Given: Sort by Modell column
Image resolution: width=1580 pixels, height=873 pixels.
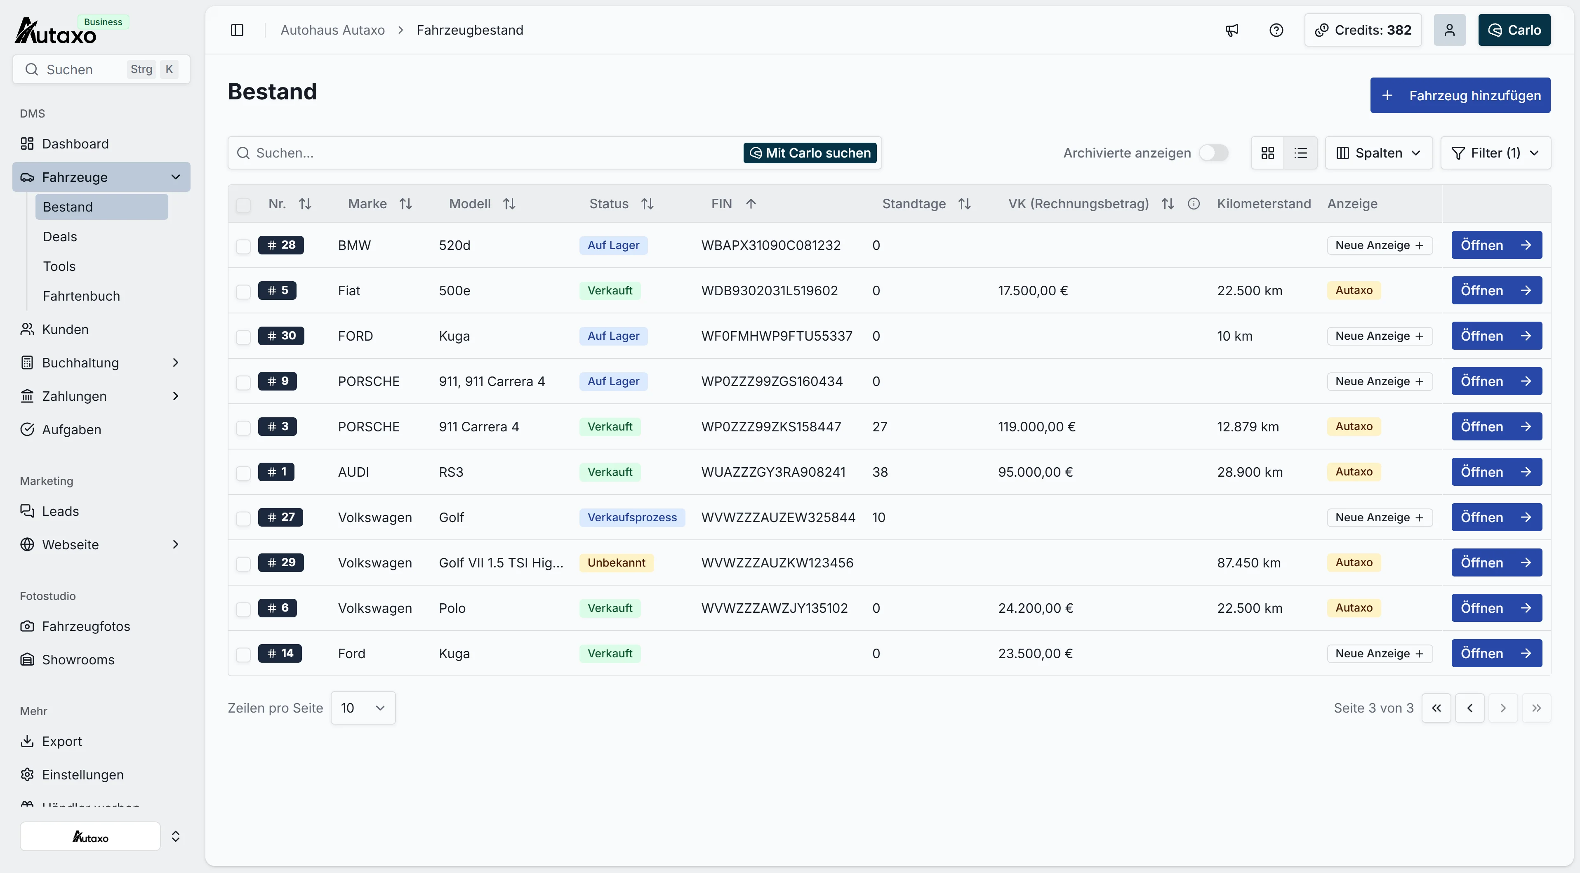Looking at the screenshot, I should point(509,204).
